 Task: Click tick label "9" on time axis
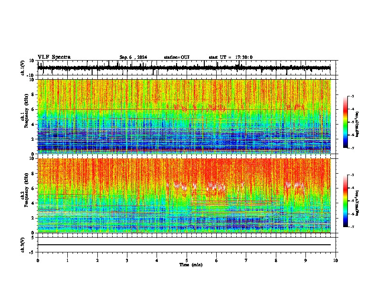click(x=305, y=261)
